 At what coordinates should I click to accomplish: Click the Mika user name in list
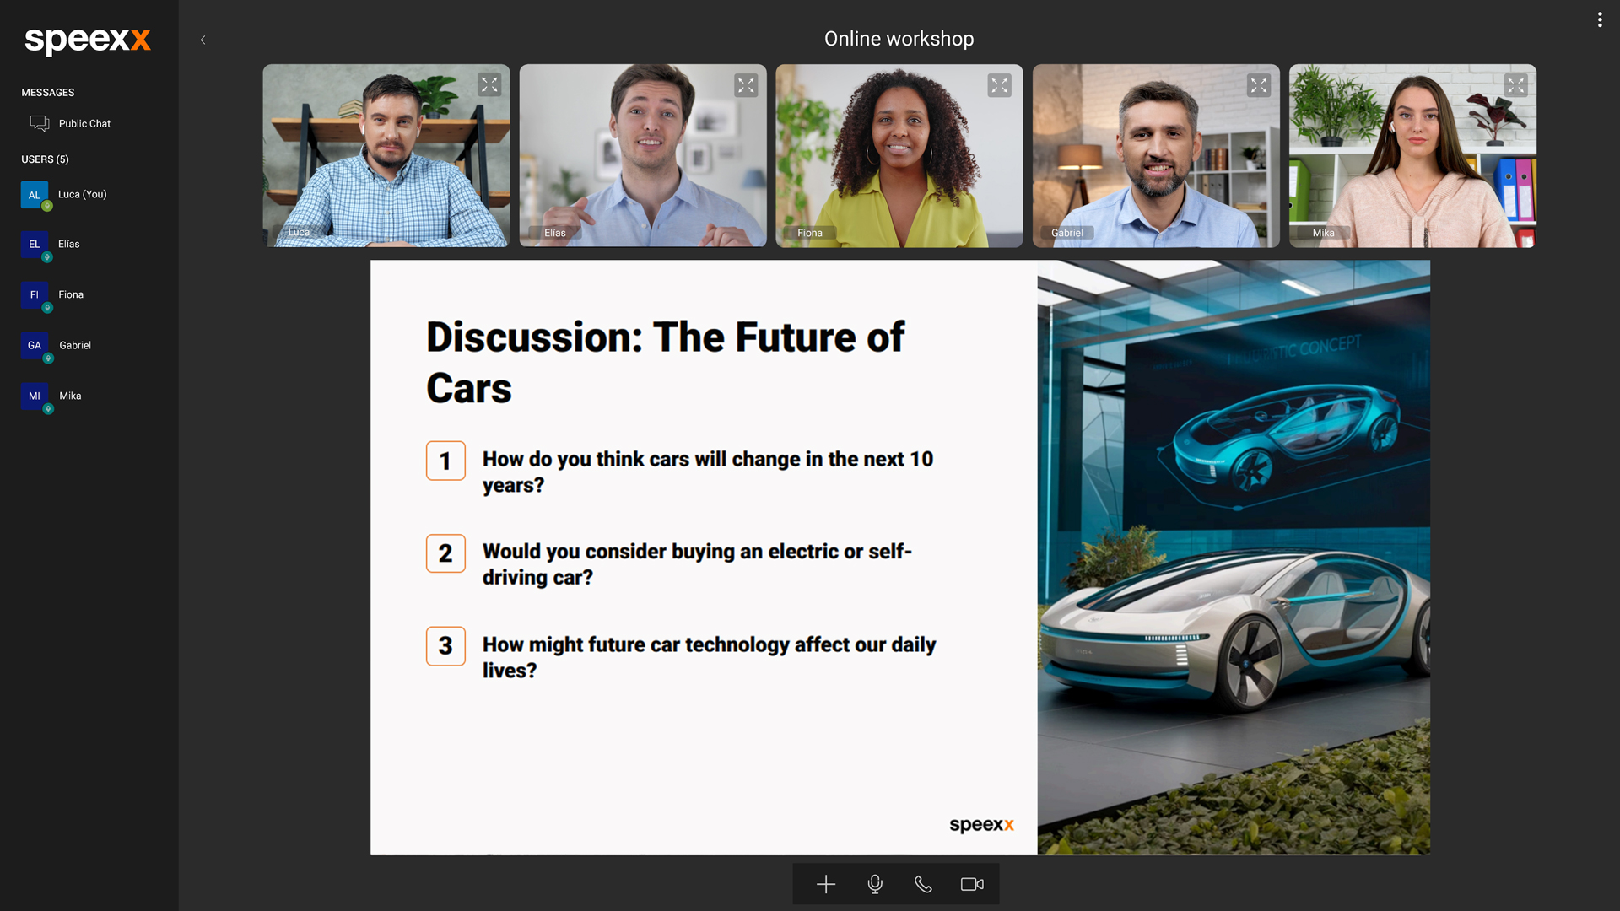click(x=70, y=396)
